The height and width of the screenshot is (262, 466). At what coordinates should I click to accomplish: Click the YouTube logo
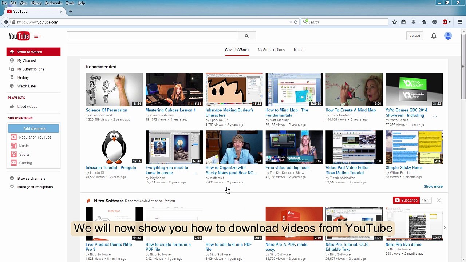pos(19,36)
